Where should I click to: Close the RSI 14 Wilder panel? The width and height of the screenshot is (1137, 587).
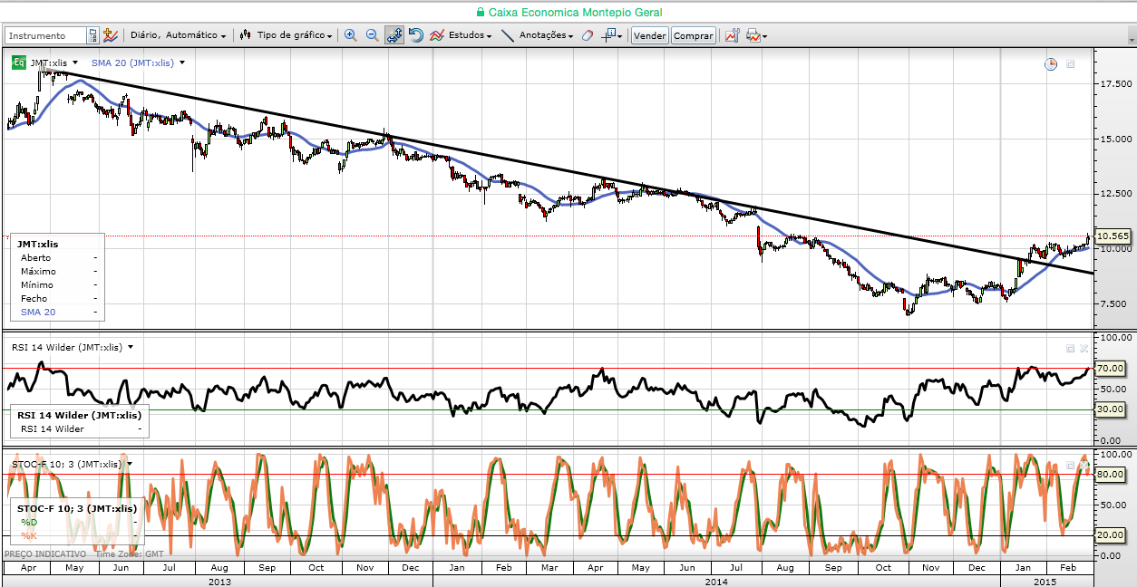point(1084,348)
